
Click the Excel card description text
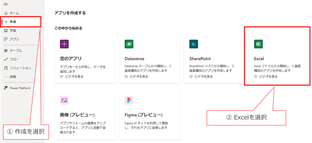coord(277,68)
